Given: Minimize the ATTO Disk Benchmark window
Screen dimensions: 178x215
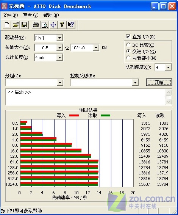Looking at the screenshot, I should click(x=155, y=6).
